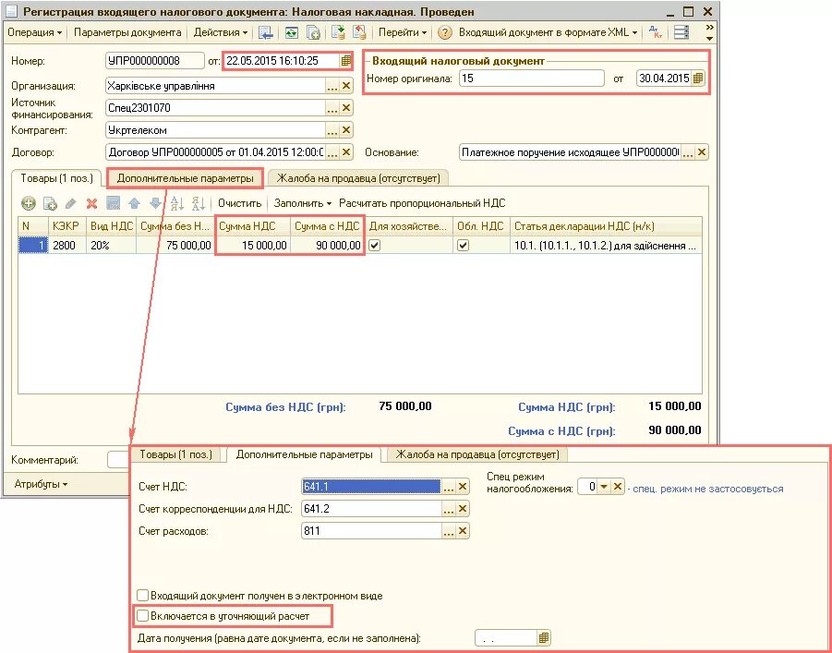This screenshot has height=653, width=832.
Task: Open Входящий документ в формате XML dropdown
Action: tap(549, 32)
